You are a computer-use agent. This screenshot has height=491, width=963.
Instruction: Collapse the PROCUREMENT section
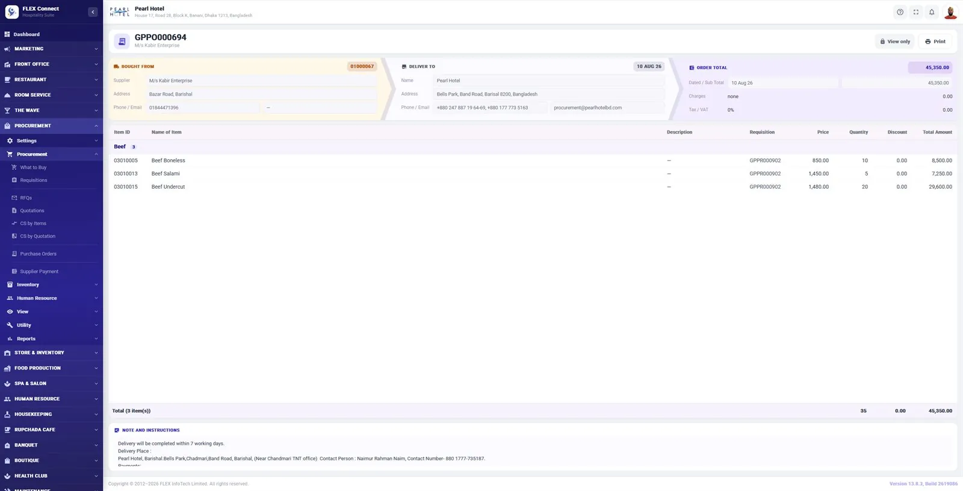click(51, 126)
